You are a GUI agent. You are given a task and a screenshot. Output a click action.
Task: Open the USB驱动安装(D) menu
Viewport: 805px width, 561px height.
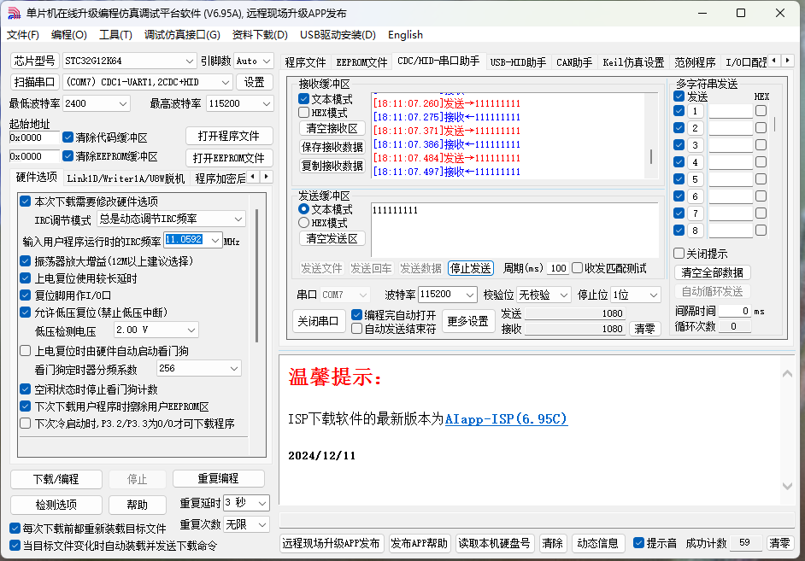pyautogui.click(x=338, y=35)
